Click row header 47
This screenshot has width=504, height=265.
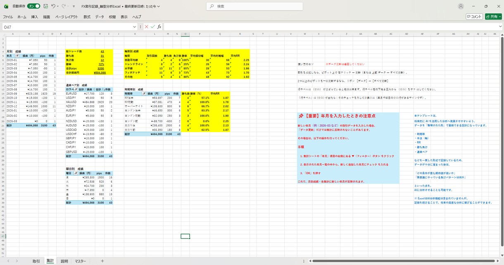pyautogui.click(x=3, y=236)
